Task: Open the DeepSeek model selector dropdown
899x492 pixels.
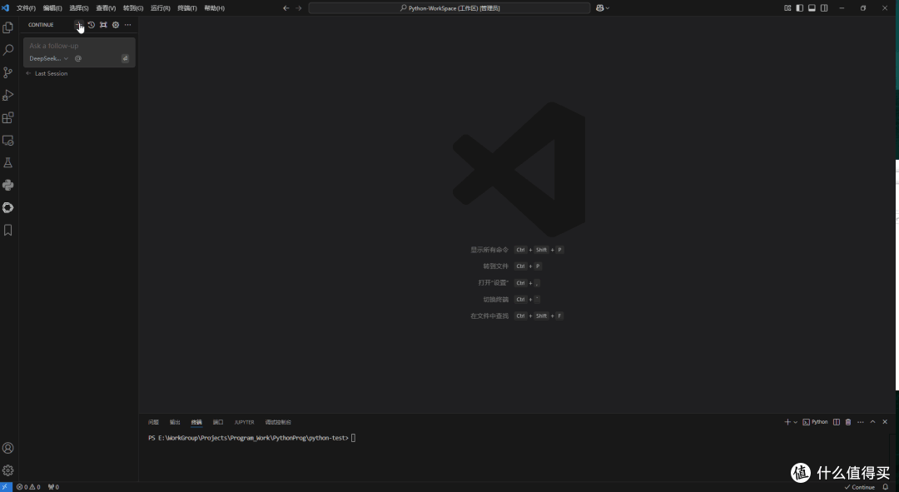Action: point(49,58)
